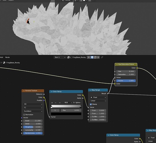156x143 pixels.
Task: Open the B-Spline interpolation dropdown
Action: click(77, 103)
